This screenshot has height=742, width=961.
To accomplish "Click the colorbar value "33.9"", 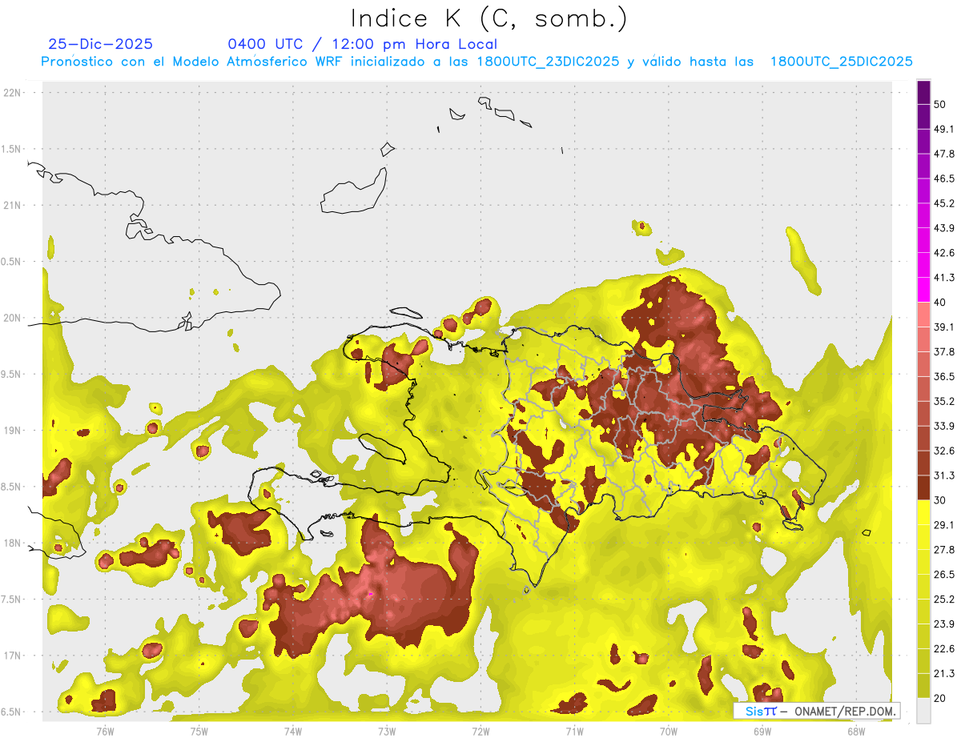I will pos(944,426).
